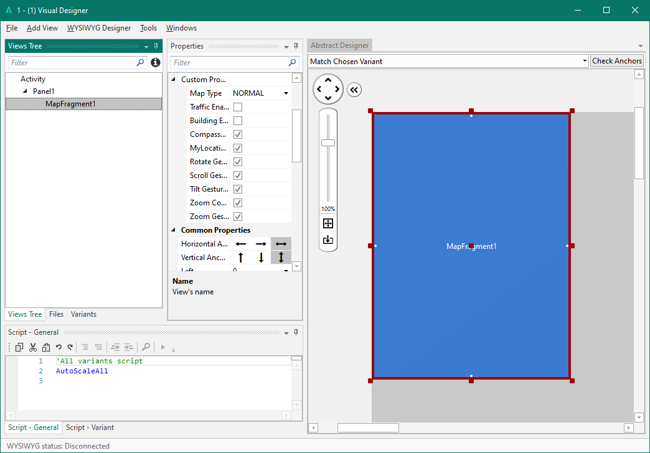This screenshot has width=650, height=453.
Task: Open the WYSIWYG Designer menu
Action: [99, 28]
